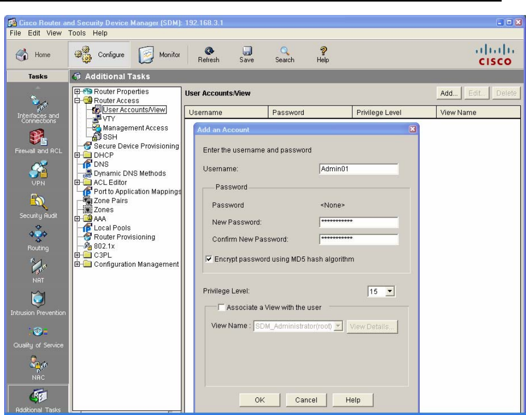
Task: Open the View Name dropdown
Action: point(339,326)
